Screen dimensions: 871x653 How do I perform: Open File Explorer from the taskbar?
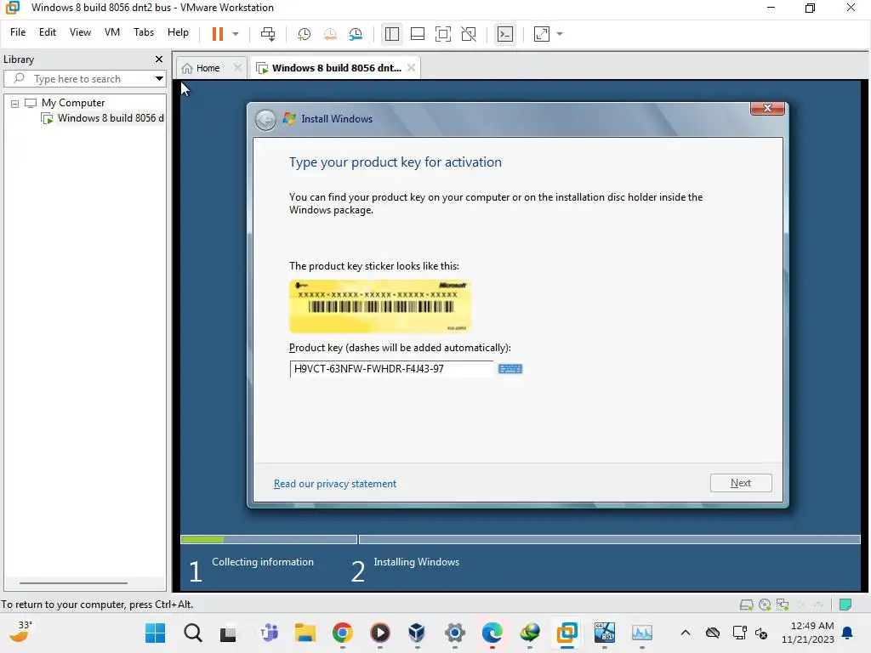coord(305,633)
